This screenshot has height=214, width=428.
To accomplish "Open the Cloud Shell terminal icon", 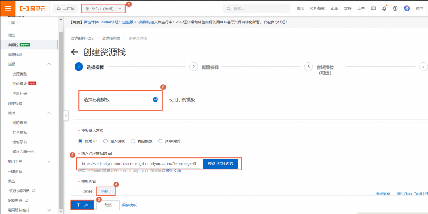I will (373, 8).
